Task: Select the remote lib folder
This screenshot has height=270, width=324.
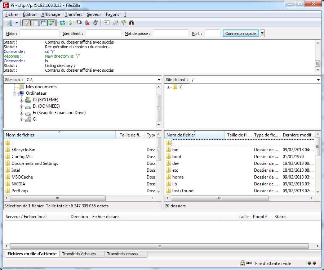Action: point(174,184)
